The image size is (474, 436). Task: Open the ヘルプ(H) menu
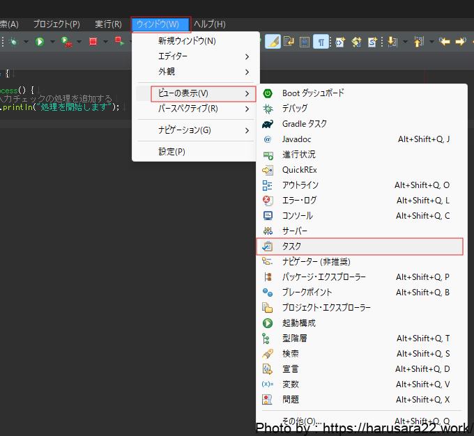click(x=210, y=24)
